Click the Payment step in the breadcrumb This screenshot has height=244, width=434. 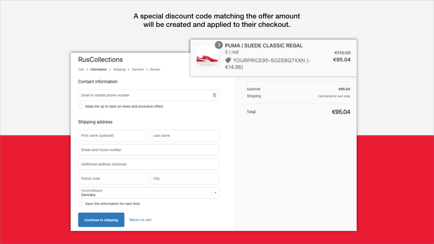click(138, 69)
